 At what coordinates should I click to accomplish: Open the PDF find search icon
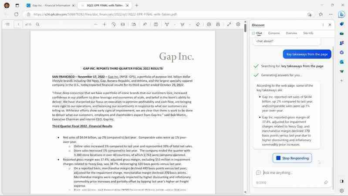tap(38, 24)
